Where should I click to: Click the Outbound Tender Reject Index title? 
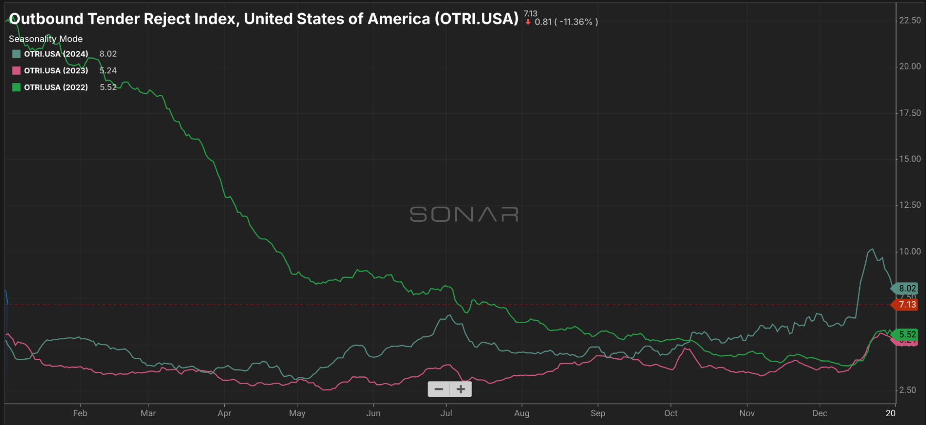click(264, 19)
